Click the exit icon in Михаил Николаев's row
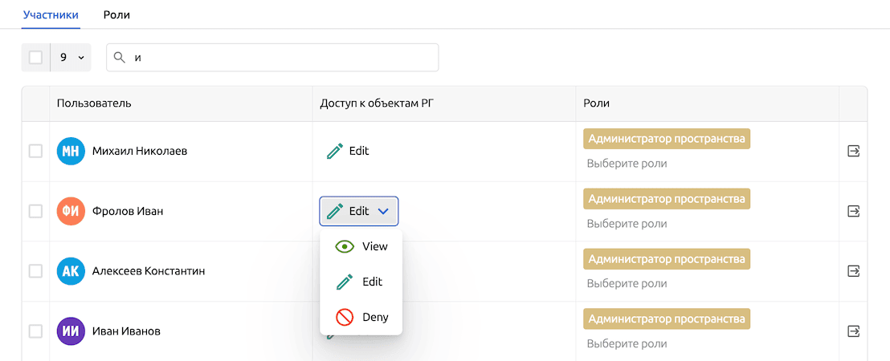The image size is (890, 361). [853, 151]
